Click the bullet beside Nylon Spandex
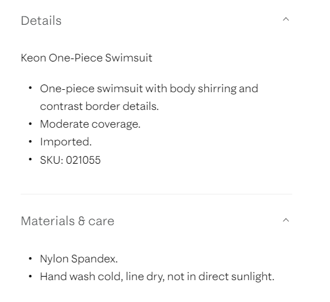Image resolution: width=330 pixels, height=302 pixels. tap(30, 258)
